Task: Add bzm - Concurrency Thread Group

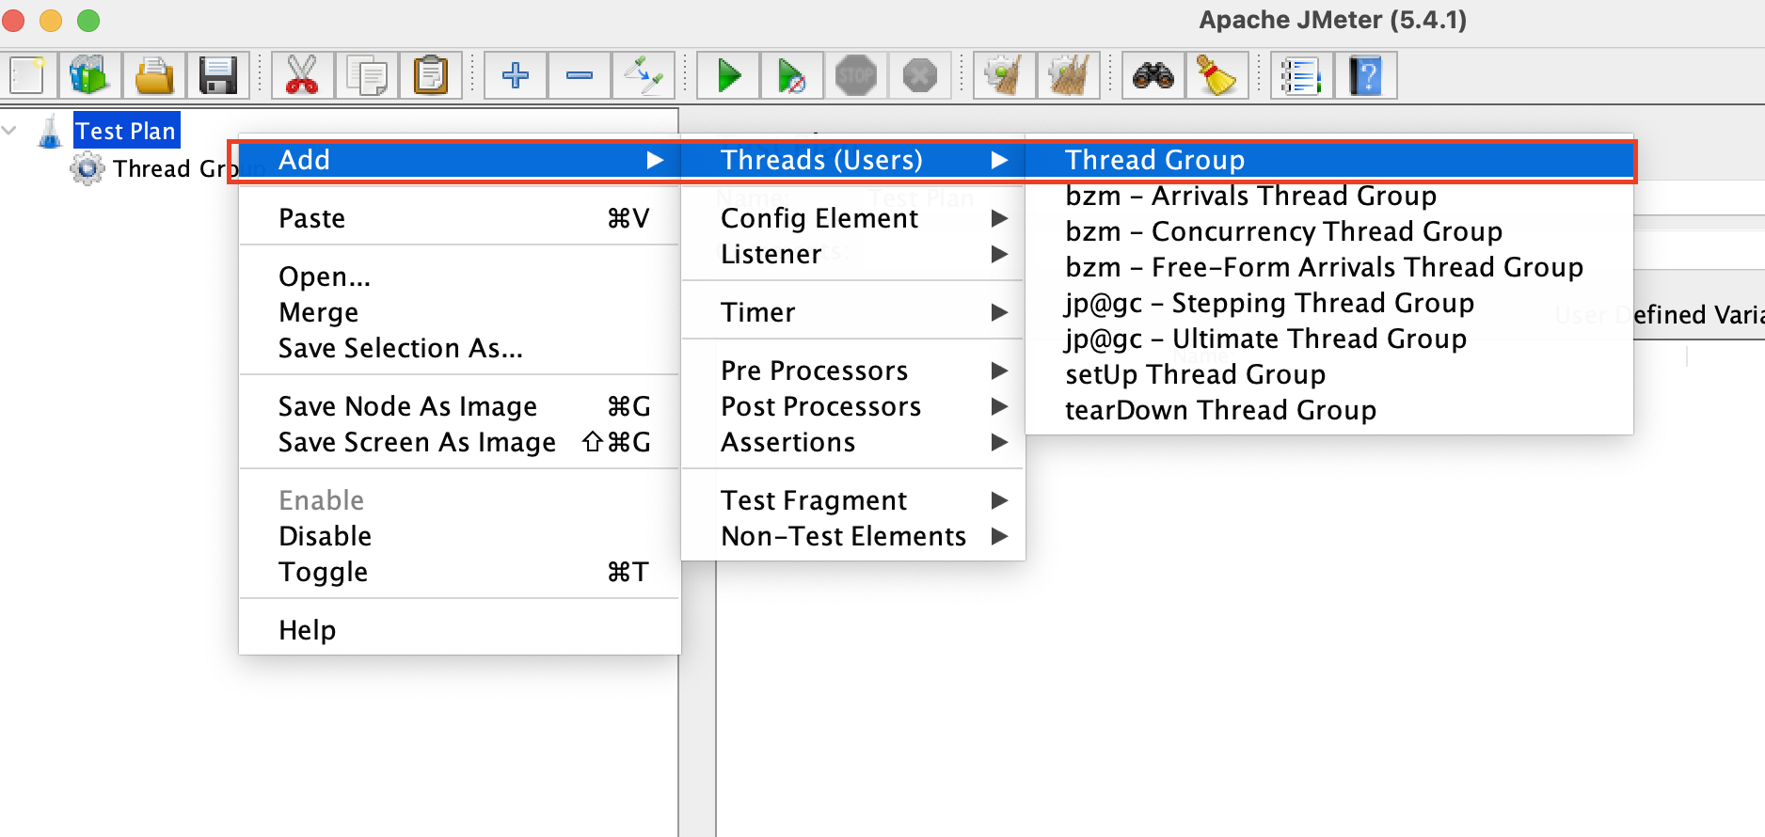Action: (x=1328, y=231)
